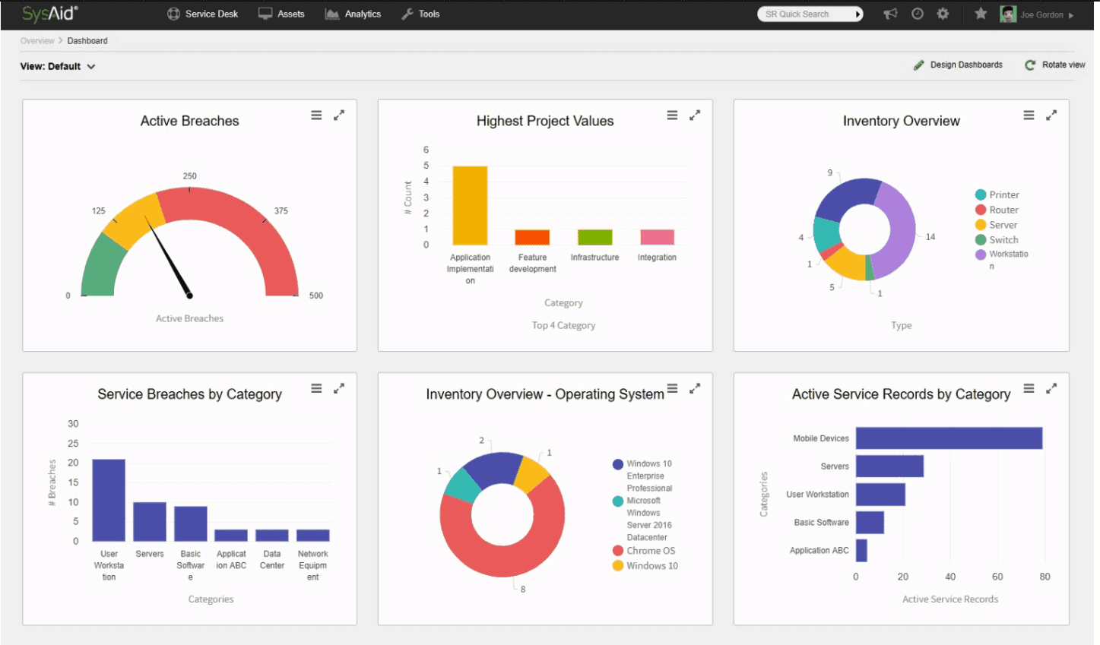Expand the View: Default dropdown
Viewport: 1100px width, 645px height.
[58, 67]
